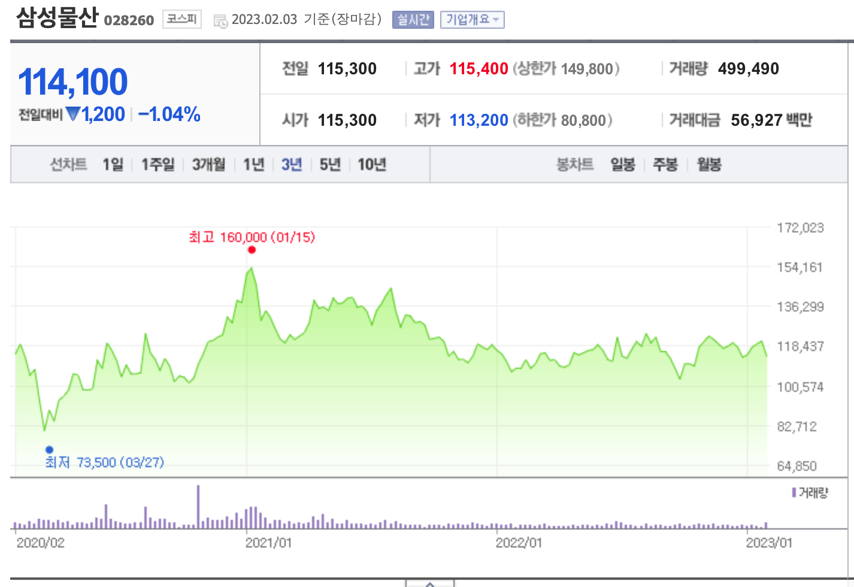Open the 월봉 monthly candle chart

(x=709, y=164)
